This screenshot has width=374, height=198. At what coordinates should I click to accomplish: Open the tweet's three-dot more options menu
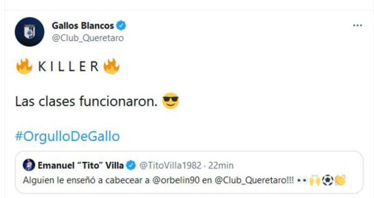[357, 26]
